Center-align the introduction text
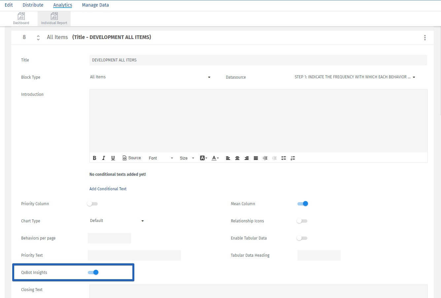Screen dimensions: 441x298 (237, 158)
